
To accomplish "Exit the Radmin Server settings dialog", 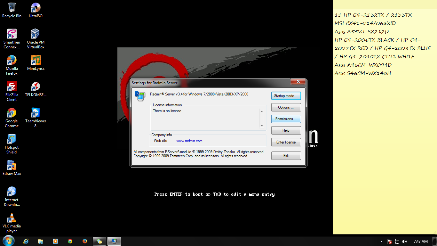I will coord(286,156).
